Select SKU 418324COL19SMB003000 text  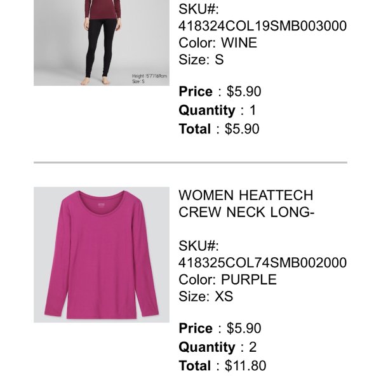(x=262, y=26)
